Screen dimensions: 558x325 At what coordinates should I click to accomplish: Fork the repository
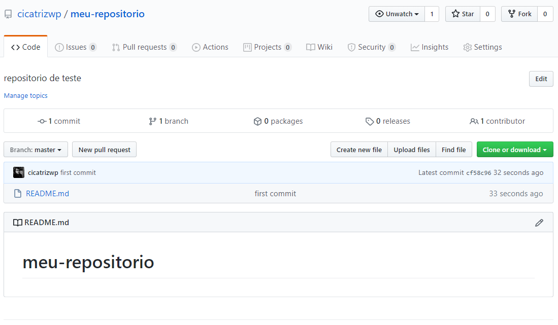[519, 14]
